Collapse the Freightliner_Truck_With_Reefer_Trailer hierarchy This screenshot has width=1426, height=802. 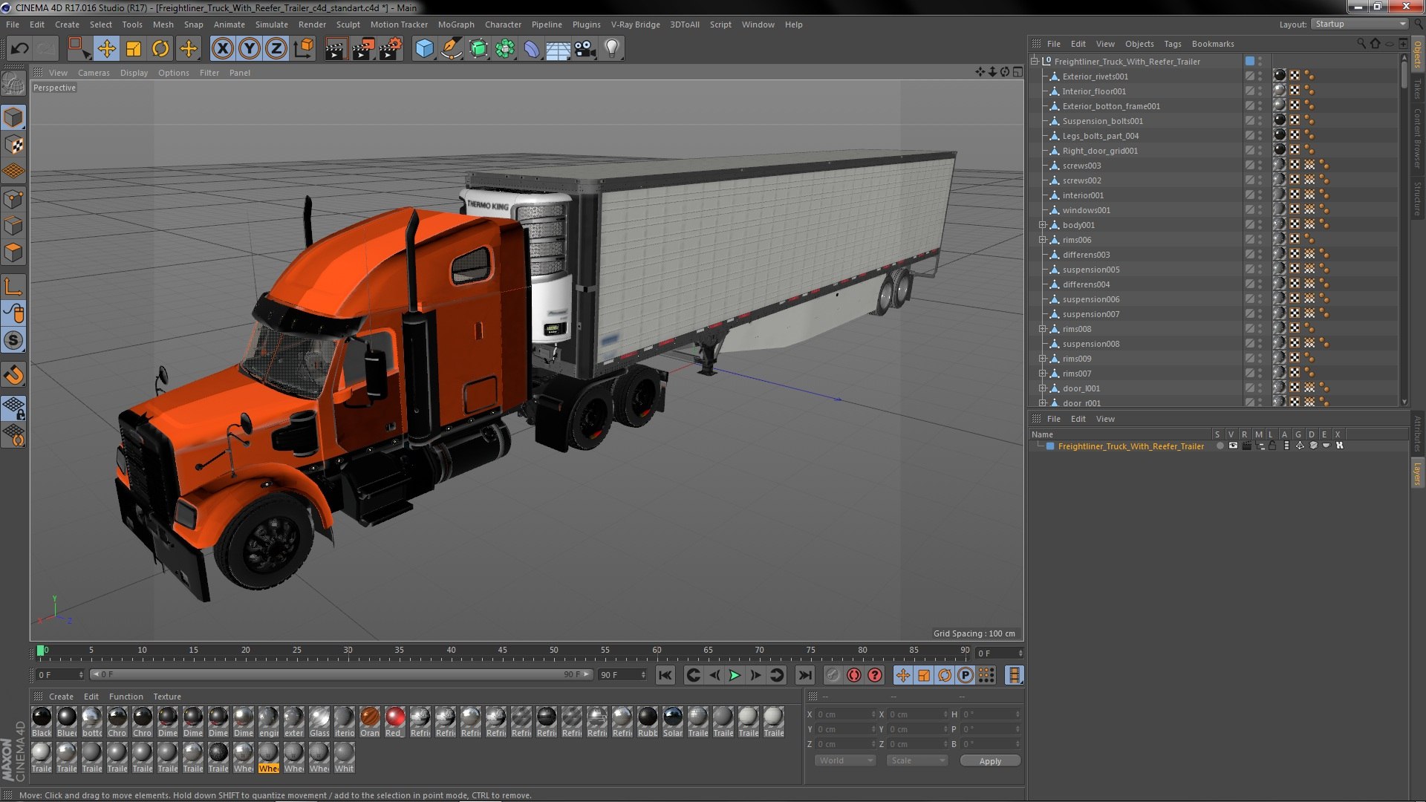pyautogui.click(x=1035, y=62)
